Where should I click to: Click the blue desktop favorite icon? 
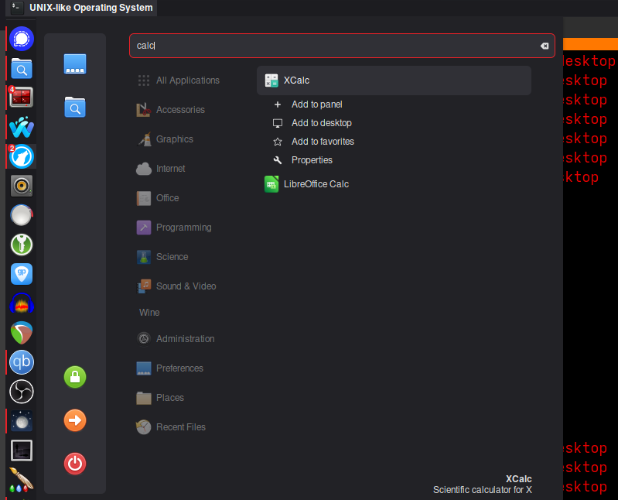coord(75,64)
